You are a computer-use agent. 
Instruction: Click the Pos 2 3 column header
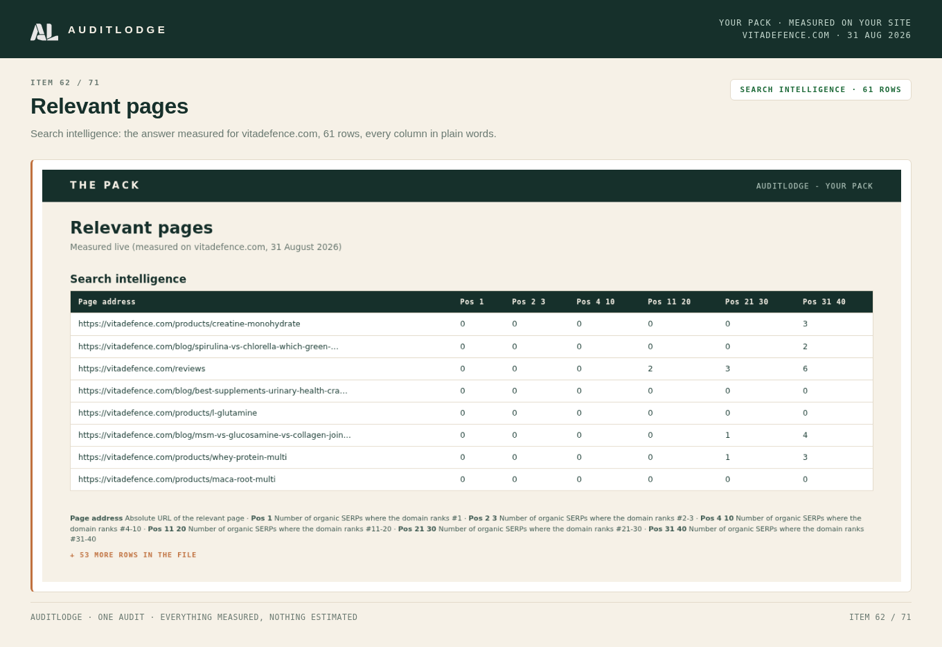pos(528,302)
